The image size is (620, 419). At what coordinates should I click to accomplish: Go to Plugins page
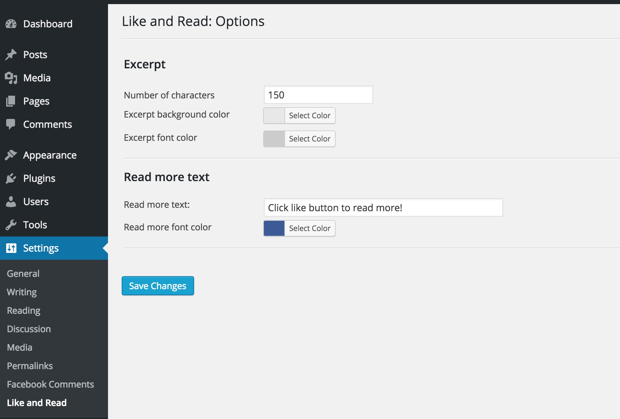[54, 178]
